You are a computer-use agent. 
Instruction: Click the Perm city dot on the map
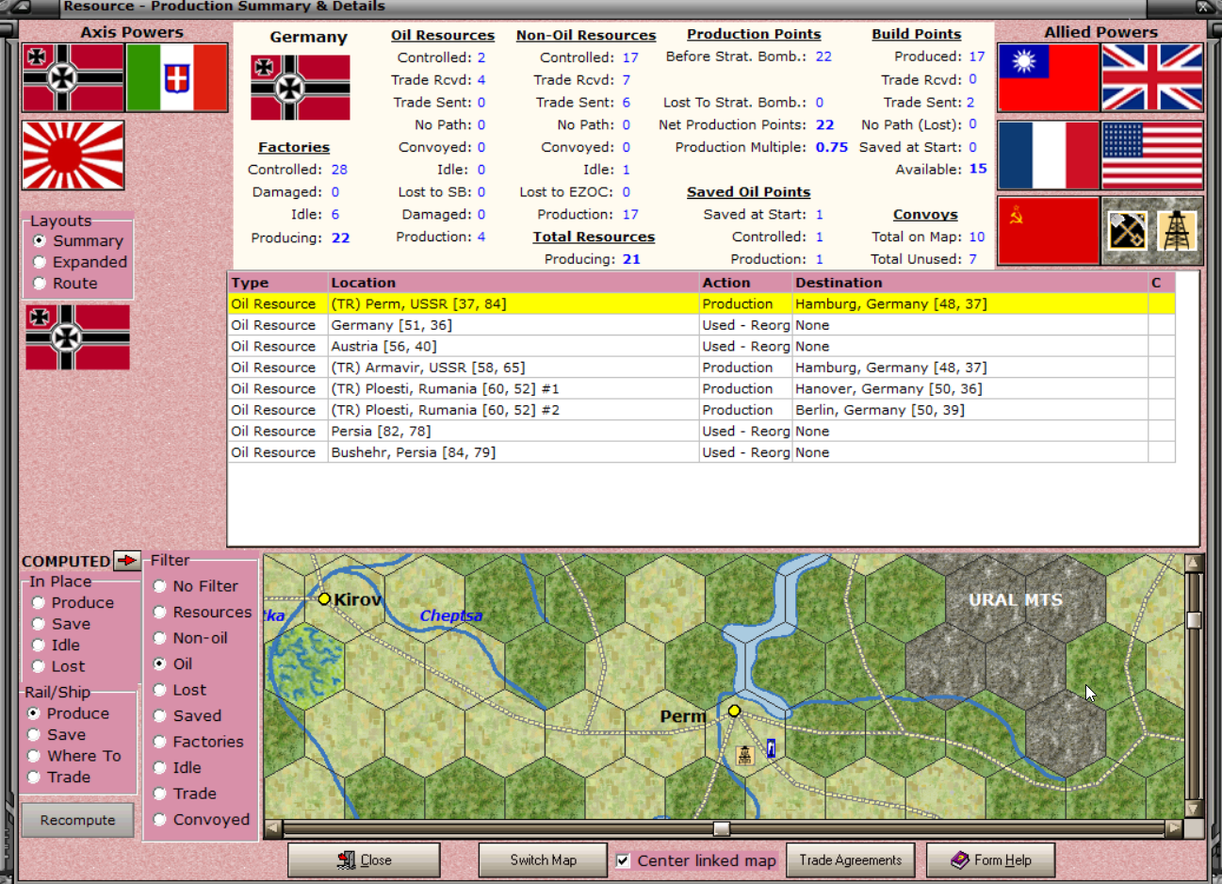pos(734,711)
